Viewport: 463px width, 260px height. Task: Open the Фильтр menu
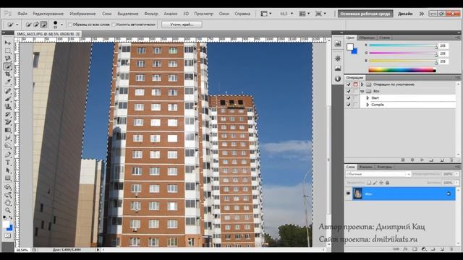[151, 14]
